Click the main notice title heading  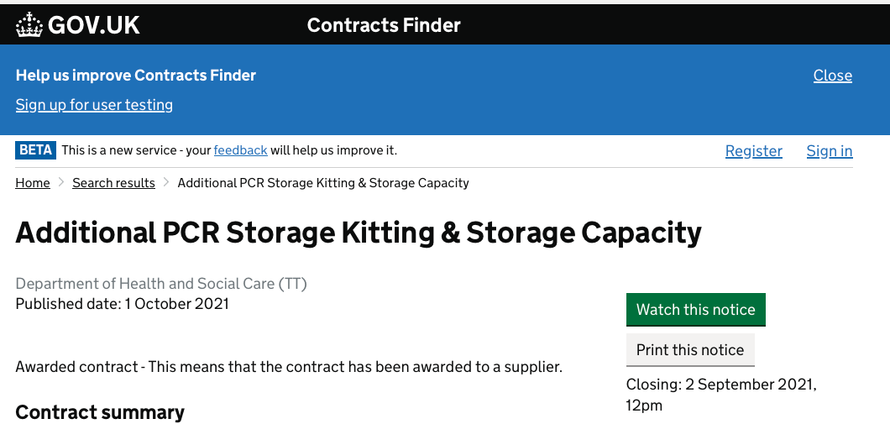coord(359,233)
